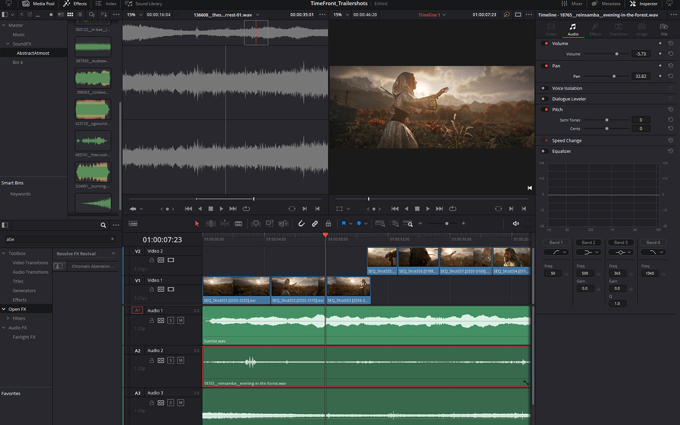This screenshot has width=680, height=425.
Task: Reset the Pitch section in Inspector
Action: (670, 110)
